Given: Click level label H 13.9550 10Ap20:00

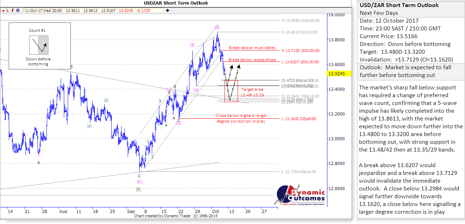Looking at the screenshot, I should click(300, 20).
